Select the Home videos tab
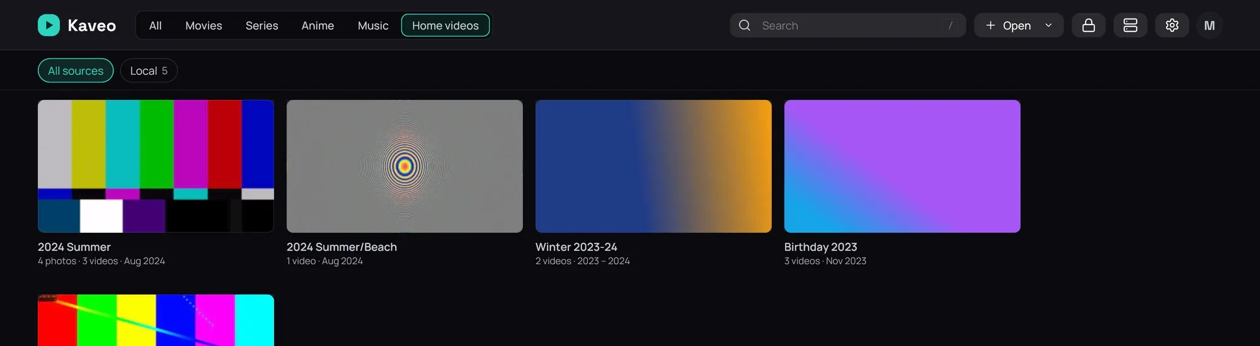The height and width of the screenshot is (346, 1260). click(445, 25)
